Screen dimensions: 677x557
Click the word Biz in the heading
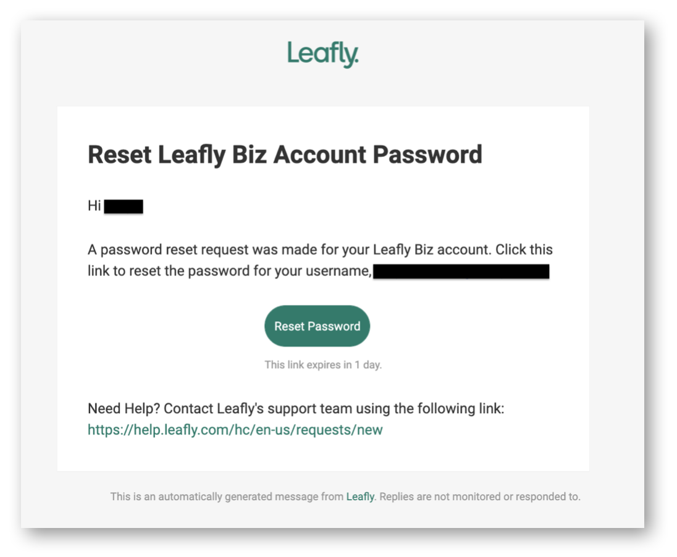click(249, 154)
